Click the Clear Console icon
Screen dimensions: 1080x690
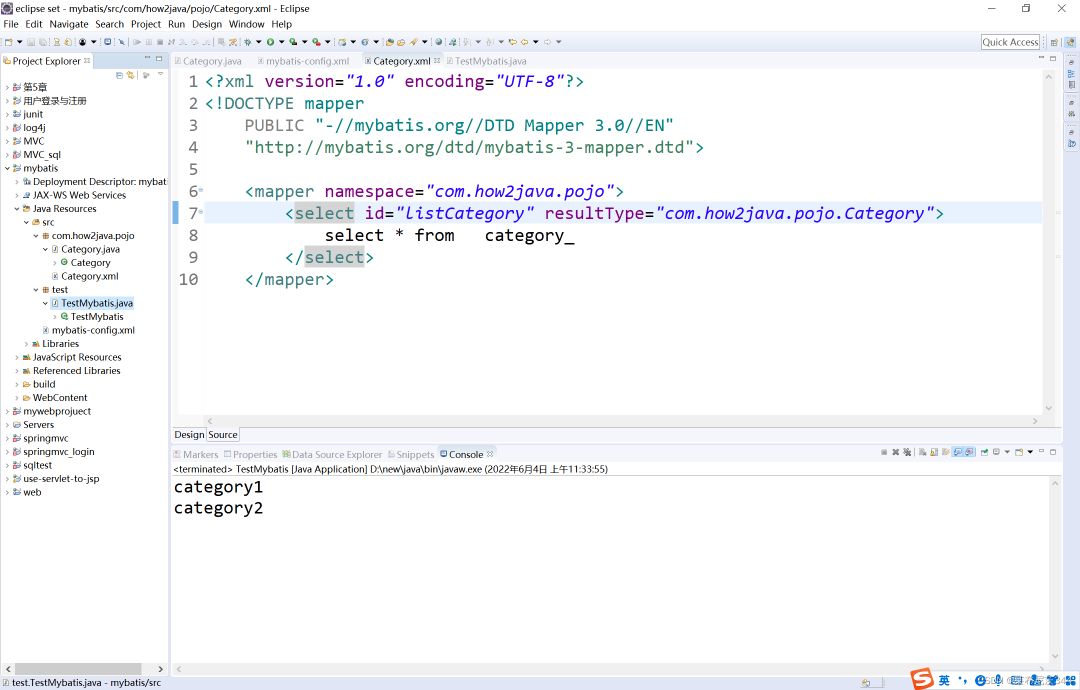pos(922,452)
